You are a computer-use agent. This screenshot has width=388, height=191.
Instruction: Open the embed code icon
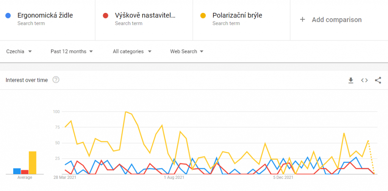pyautogui.click(x=364, y=80)
